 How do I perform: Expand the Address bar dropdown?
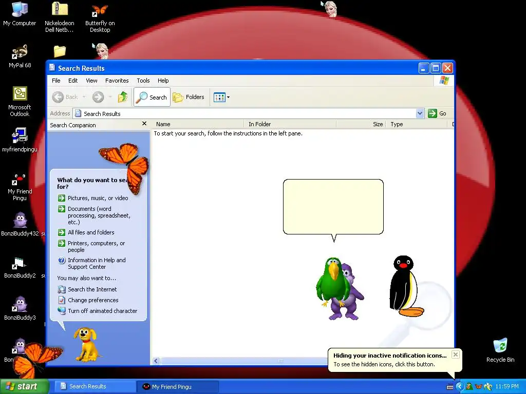click(x=420, y=113)
